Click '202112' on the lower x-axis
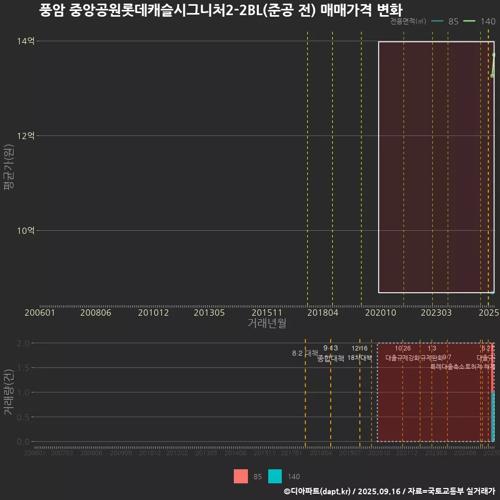This screenshot has width=500, height=500. [x=407, y=453]
